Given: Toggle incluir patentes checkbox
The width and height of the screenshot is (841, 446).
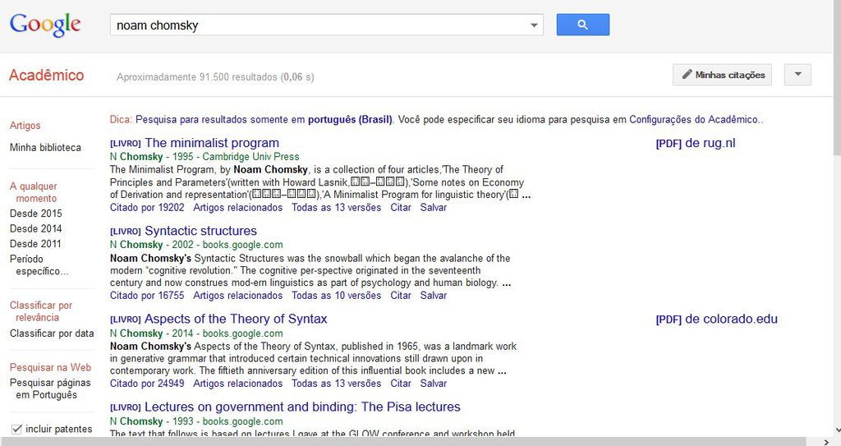Looking at the screenshot, I should 16,429.
